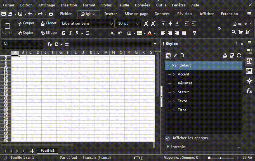Click the new document icon in the toolbar
Viewport: 255px width, 161px height.
(4, 14)
